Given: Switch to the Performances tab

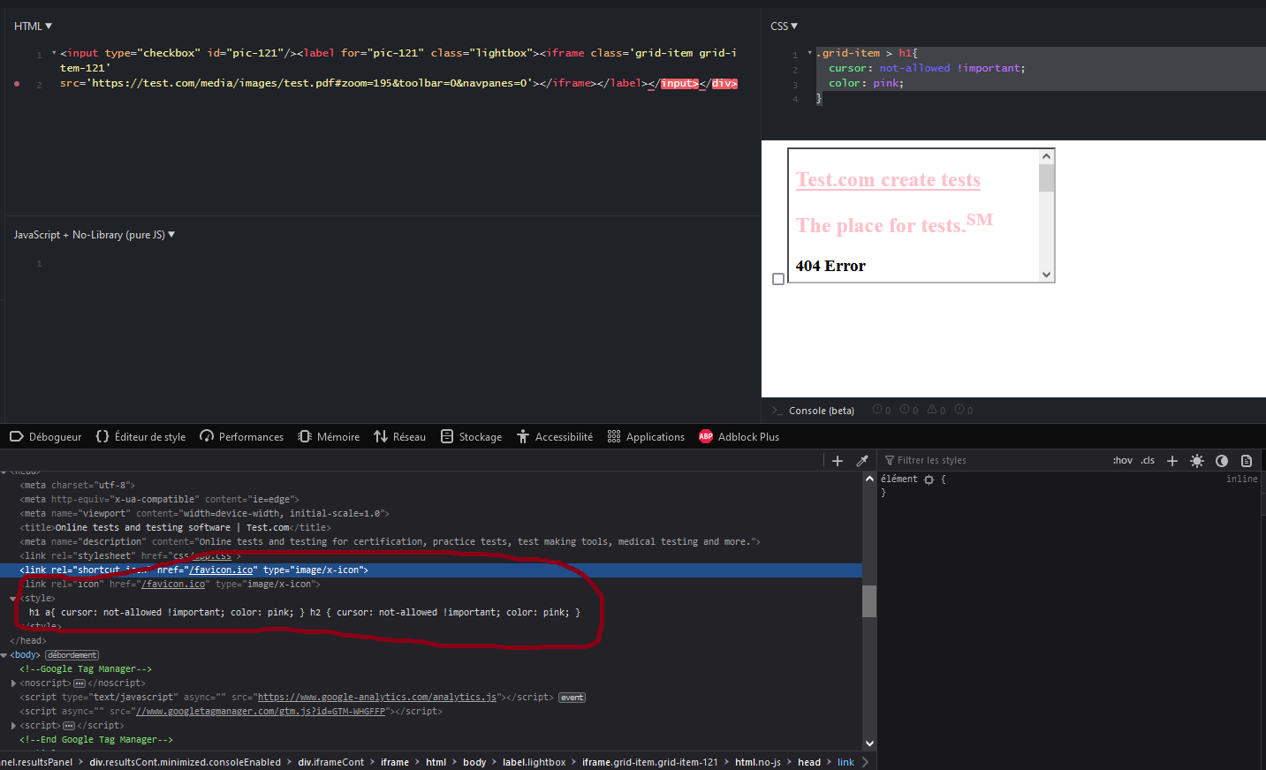Looking at the screenshot, I should tap(241, 436).
